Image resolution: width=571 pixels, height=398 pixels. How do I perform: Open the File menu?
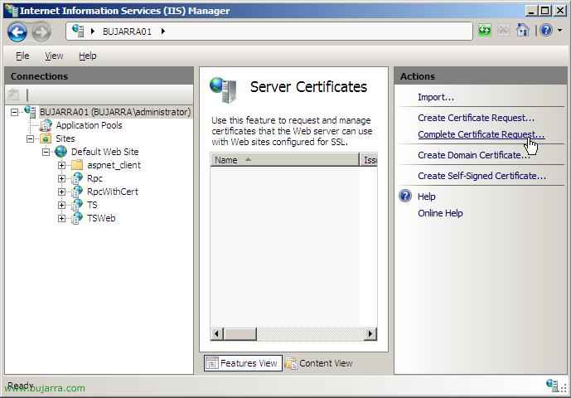[x=22, y=56]
